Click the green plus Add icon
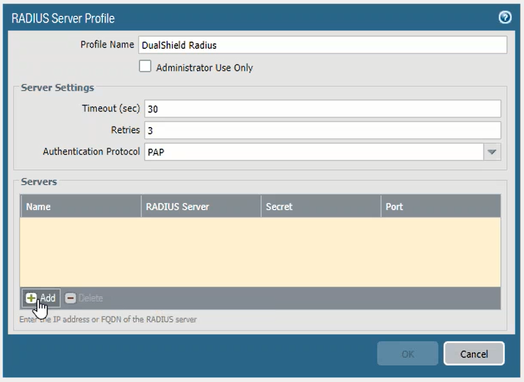Image resolution: width=524 pixels, height=382 pixels. tap(31, 298)
